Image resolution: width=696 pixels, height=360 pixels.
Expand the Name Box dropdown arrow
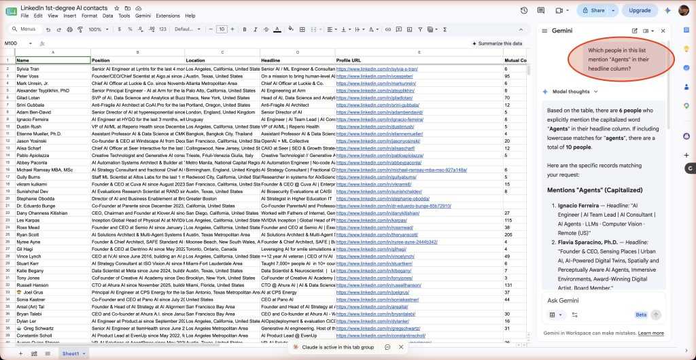tap(31, 43)
